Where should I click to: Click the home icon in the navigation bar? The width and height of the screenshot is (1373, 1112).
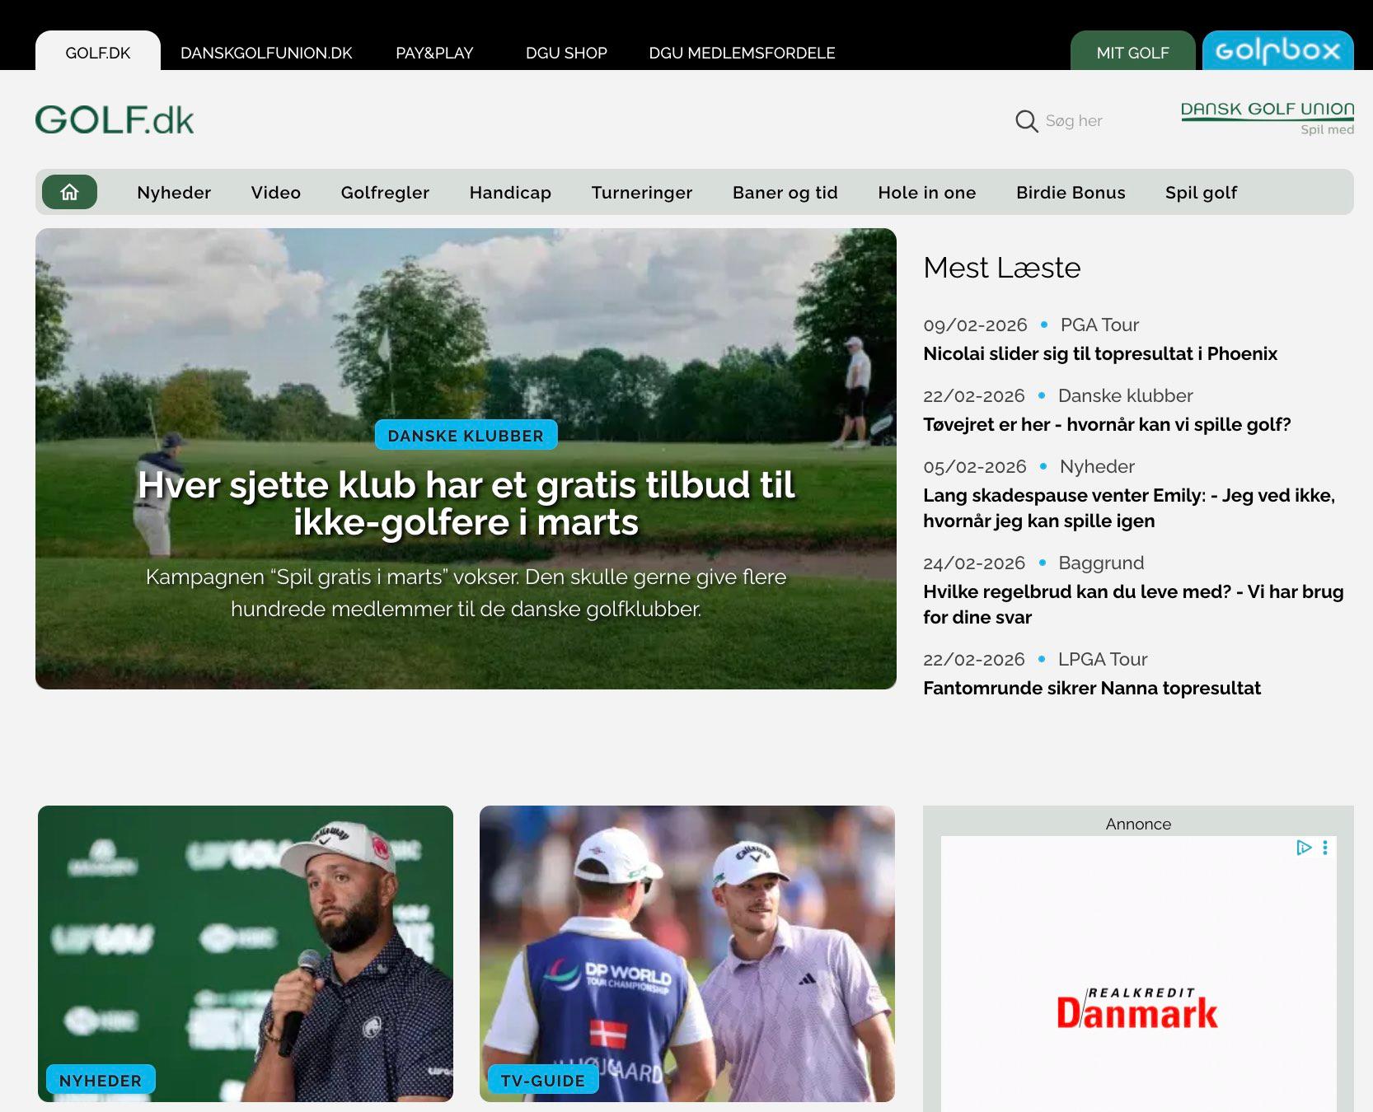point(69,192)
